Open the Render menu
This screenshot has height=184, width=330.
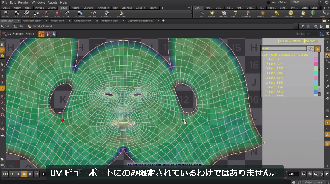[23, 2]
